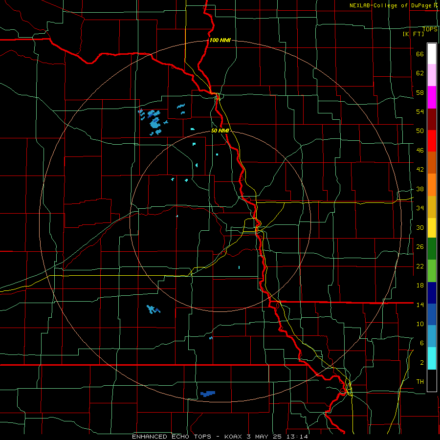Click the "100 NMI" range ring label
This screenshot has width=440, height=440.
[220, 40]
